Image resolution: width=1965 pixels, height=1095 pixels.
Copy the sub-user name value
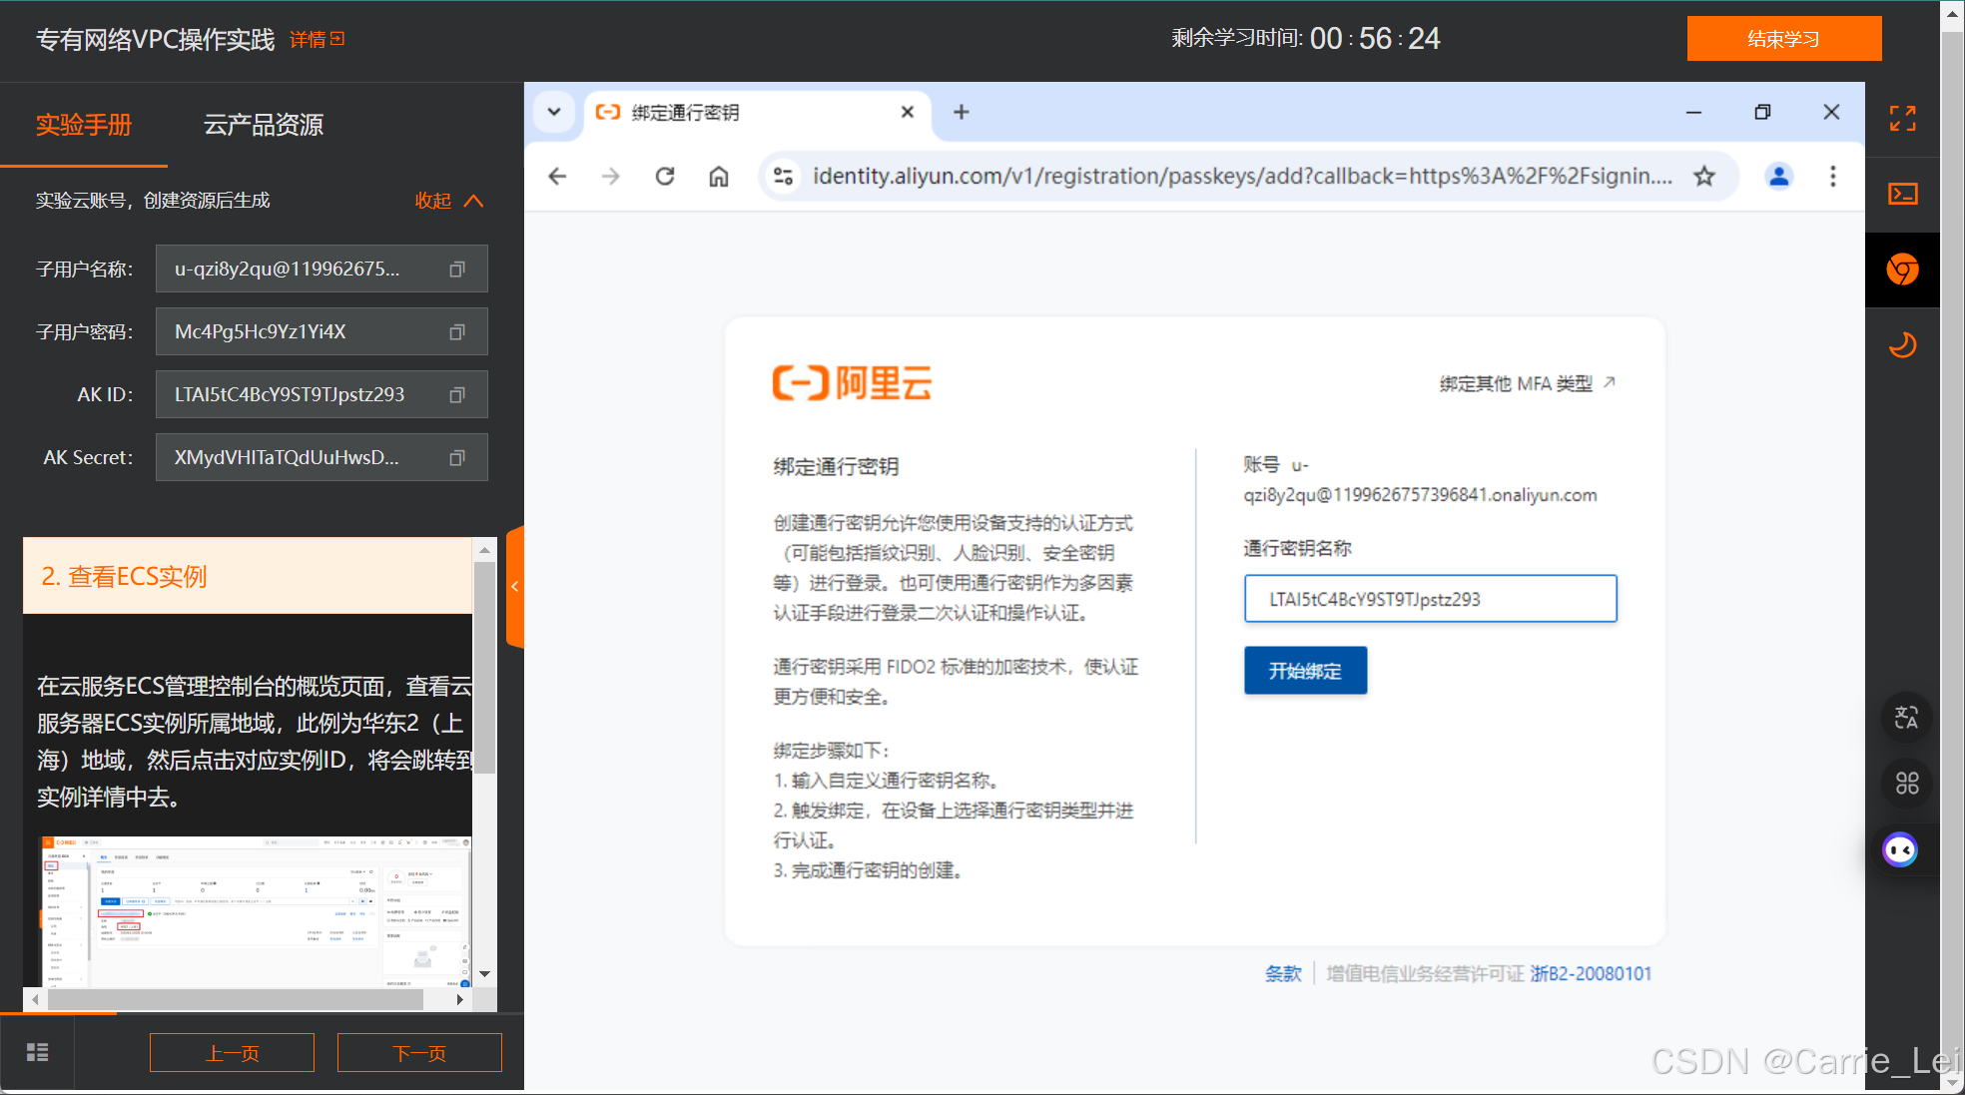[x=457, y=270]
